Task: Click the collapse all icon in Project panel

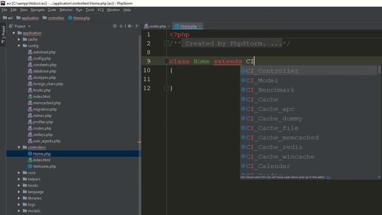Action: (121, 26)
